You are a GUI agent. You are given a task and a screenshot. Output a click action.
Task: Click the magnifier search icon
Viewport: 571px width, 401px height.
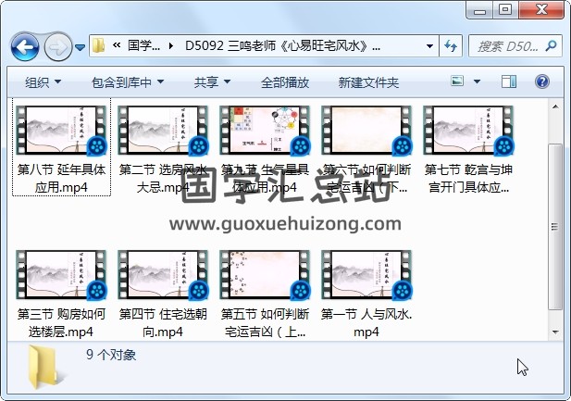click(552, 46)
